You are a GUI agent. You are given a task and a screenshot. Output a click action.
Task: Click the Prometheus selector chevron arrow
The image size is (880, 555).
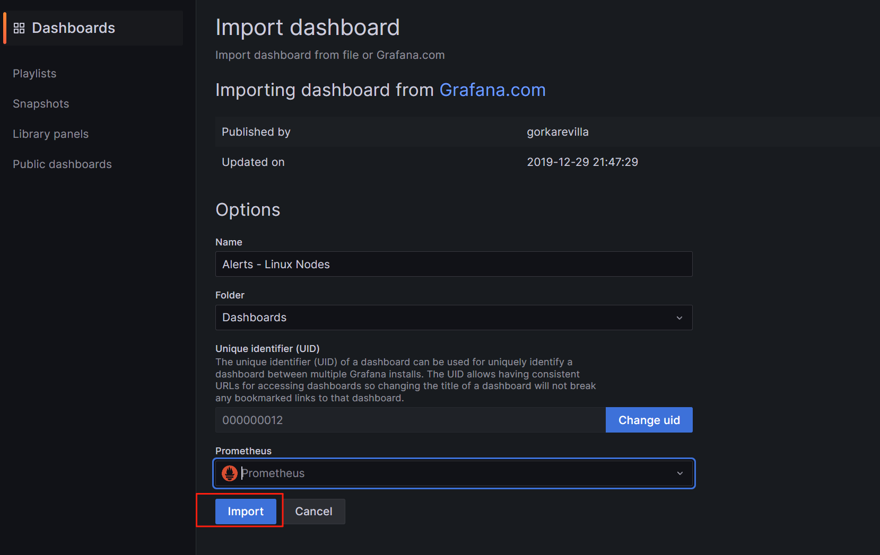[679, 473]
